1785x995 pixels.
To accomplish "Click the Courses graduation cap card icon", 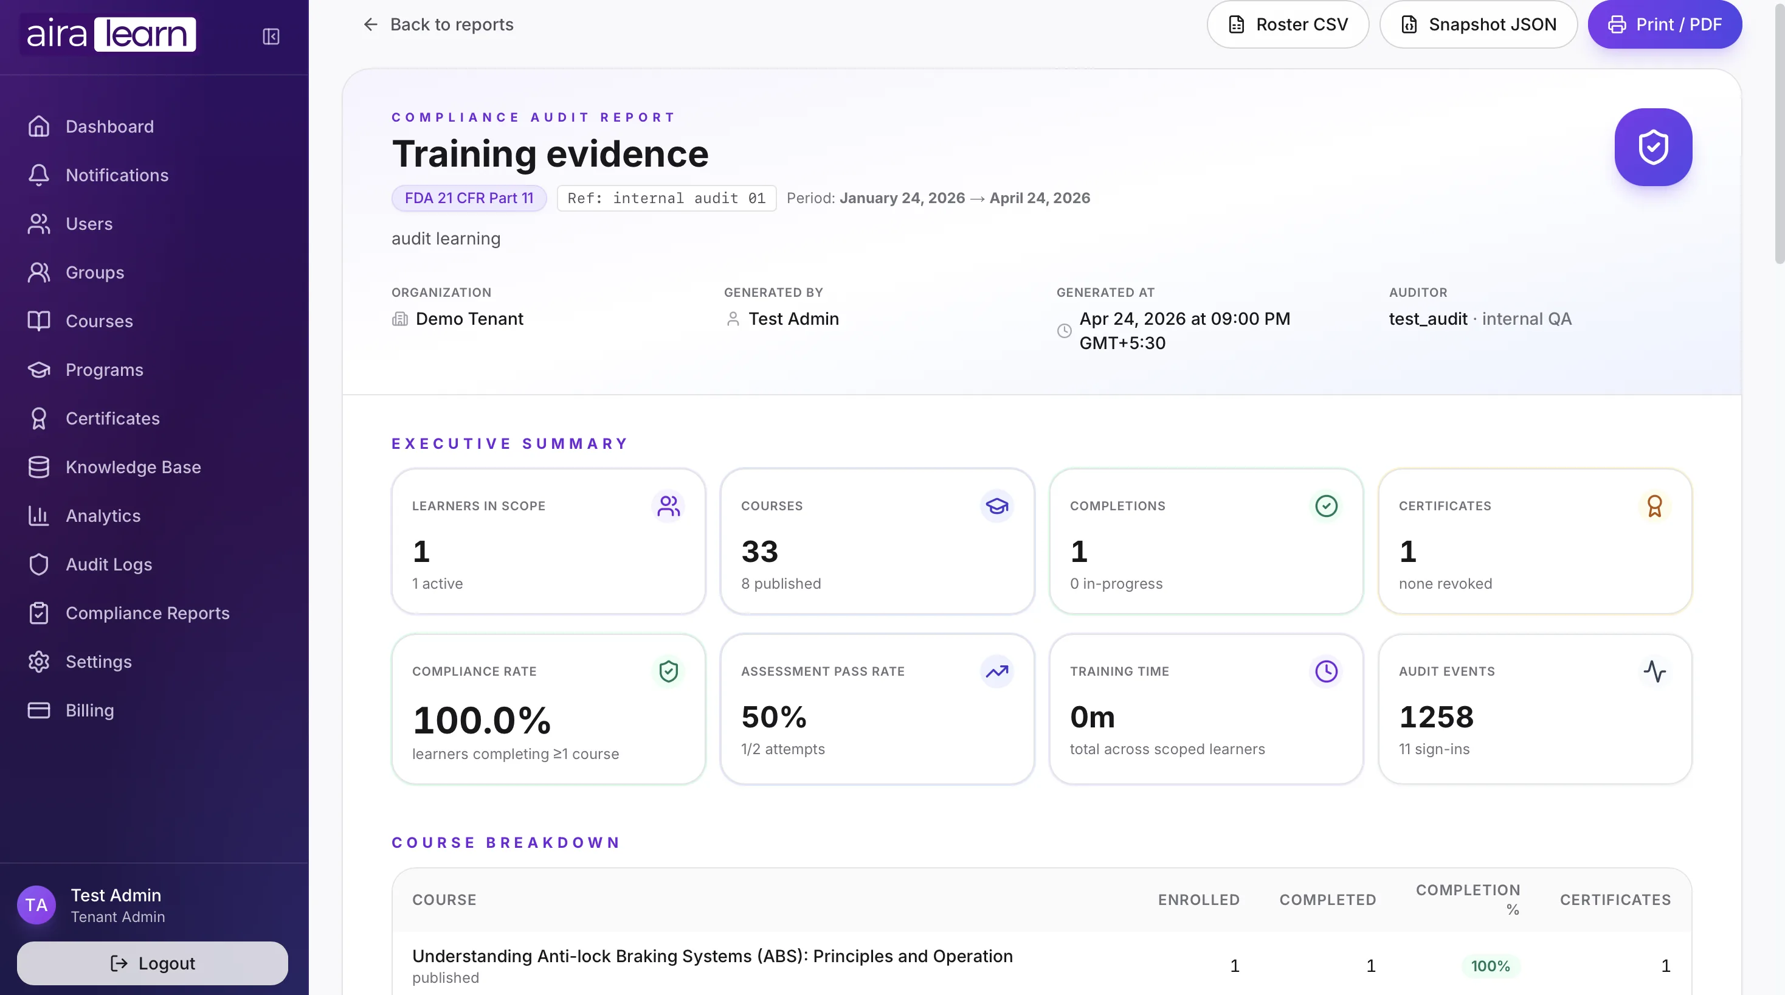I will pyautogui.click(x=997, y=506).
